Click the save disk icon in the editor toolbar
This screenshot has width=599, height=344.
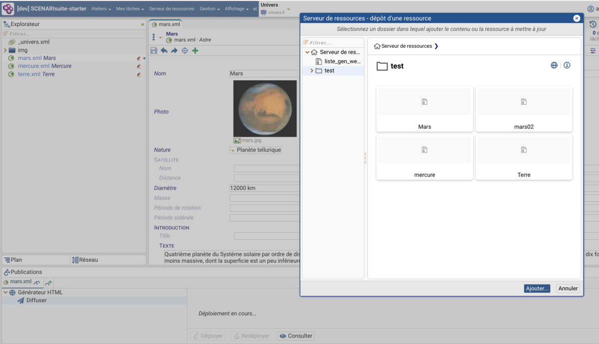[154, 51]
